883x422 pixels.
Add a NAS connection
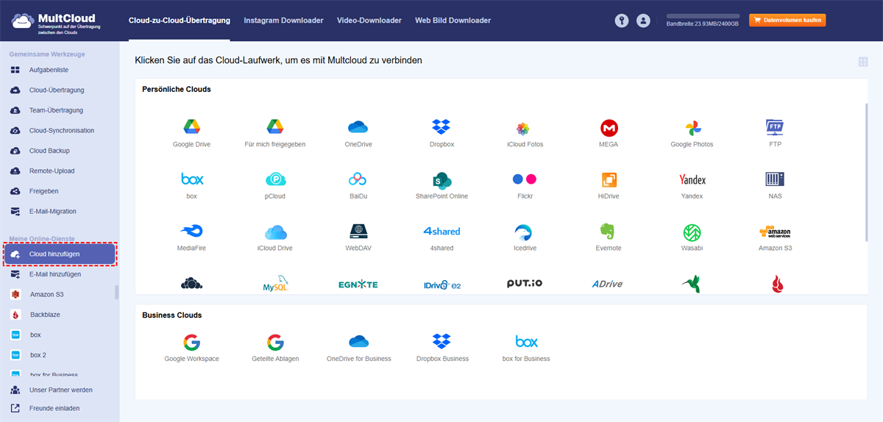click(x=775, y=179)
